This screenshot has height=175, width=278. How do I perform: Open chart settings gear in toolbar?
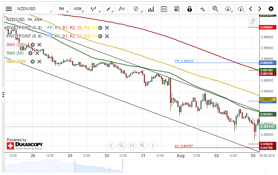271,9
